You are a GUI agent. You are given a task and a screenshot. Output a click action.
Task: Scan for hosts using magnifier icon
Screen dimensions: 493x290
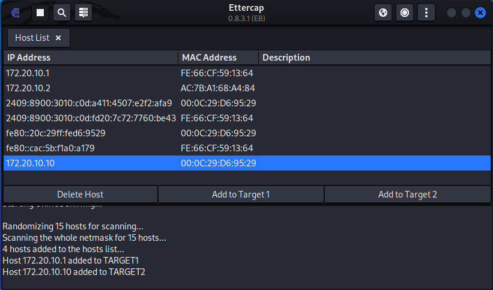[x=62, y=12]
